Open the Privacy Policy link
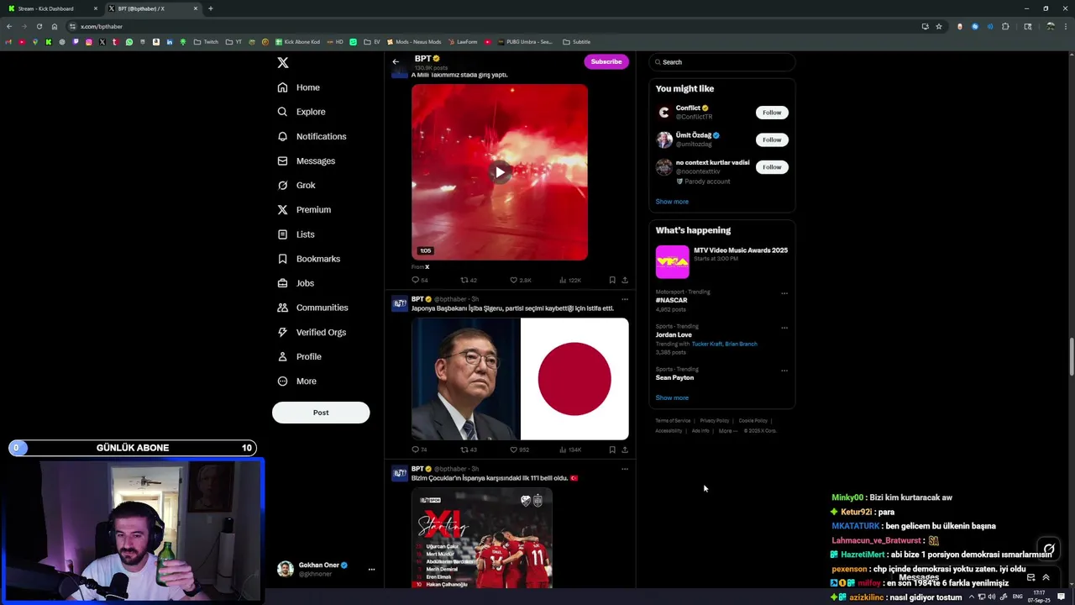Screen dimensions: 1075x605 pyautogui.click(x=714, y=421)
